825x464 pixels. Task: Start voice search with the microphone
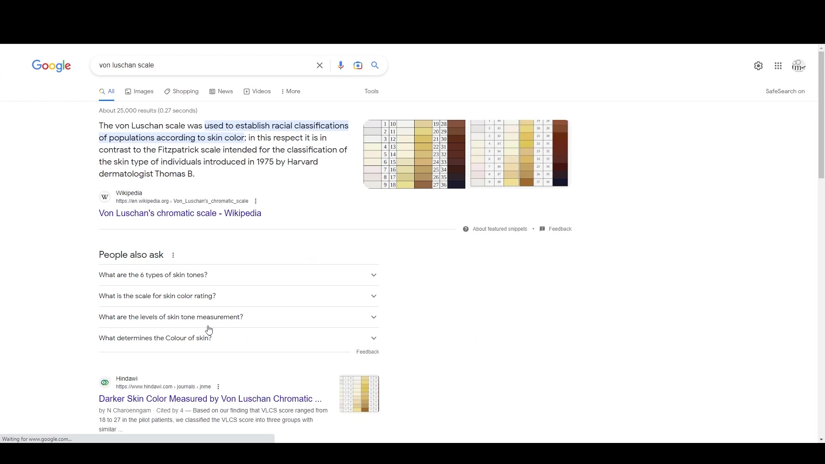click(341, 65)
